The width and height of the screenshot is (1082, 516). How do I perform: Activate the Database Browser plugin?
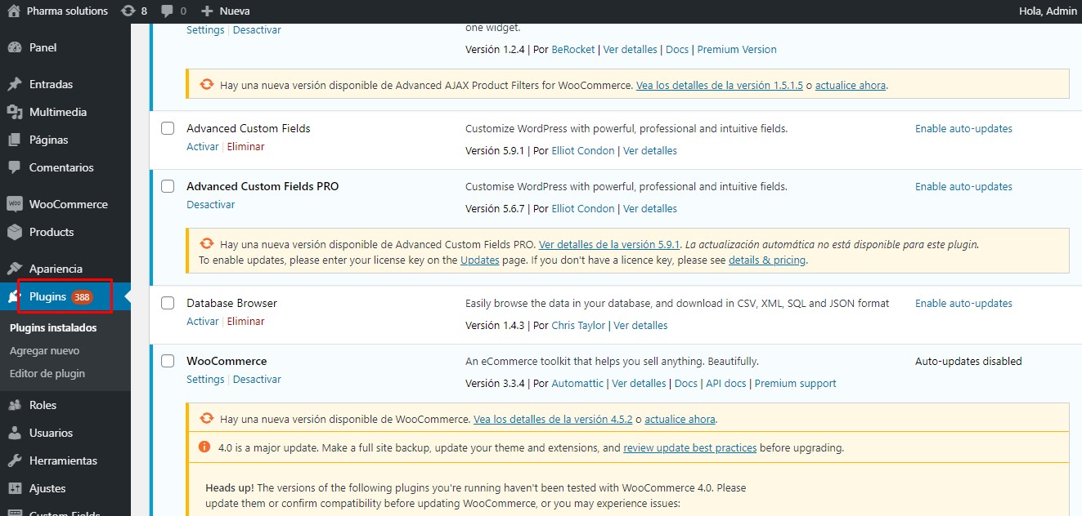203,322
